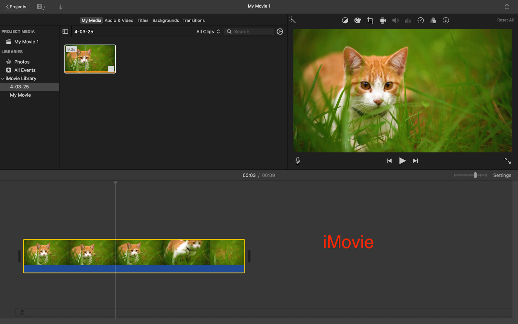Viewport: 518px width, 324px height.
Task: Open the Audio & Video tab
Action: [x=119, y=20]
